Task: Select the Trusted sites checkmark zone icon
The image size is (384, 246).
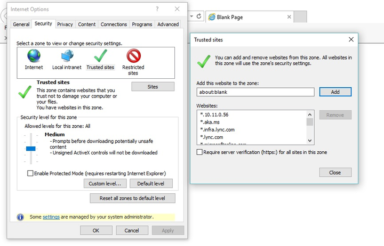Action: click(x=100, y=56)
